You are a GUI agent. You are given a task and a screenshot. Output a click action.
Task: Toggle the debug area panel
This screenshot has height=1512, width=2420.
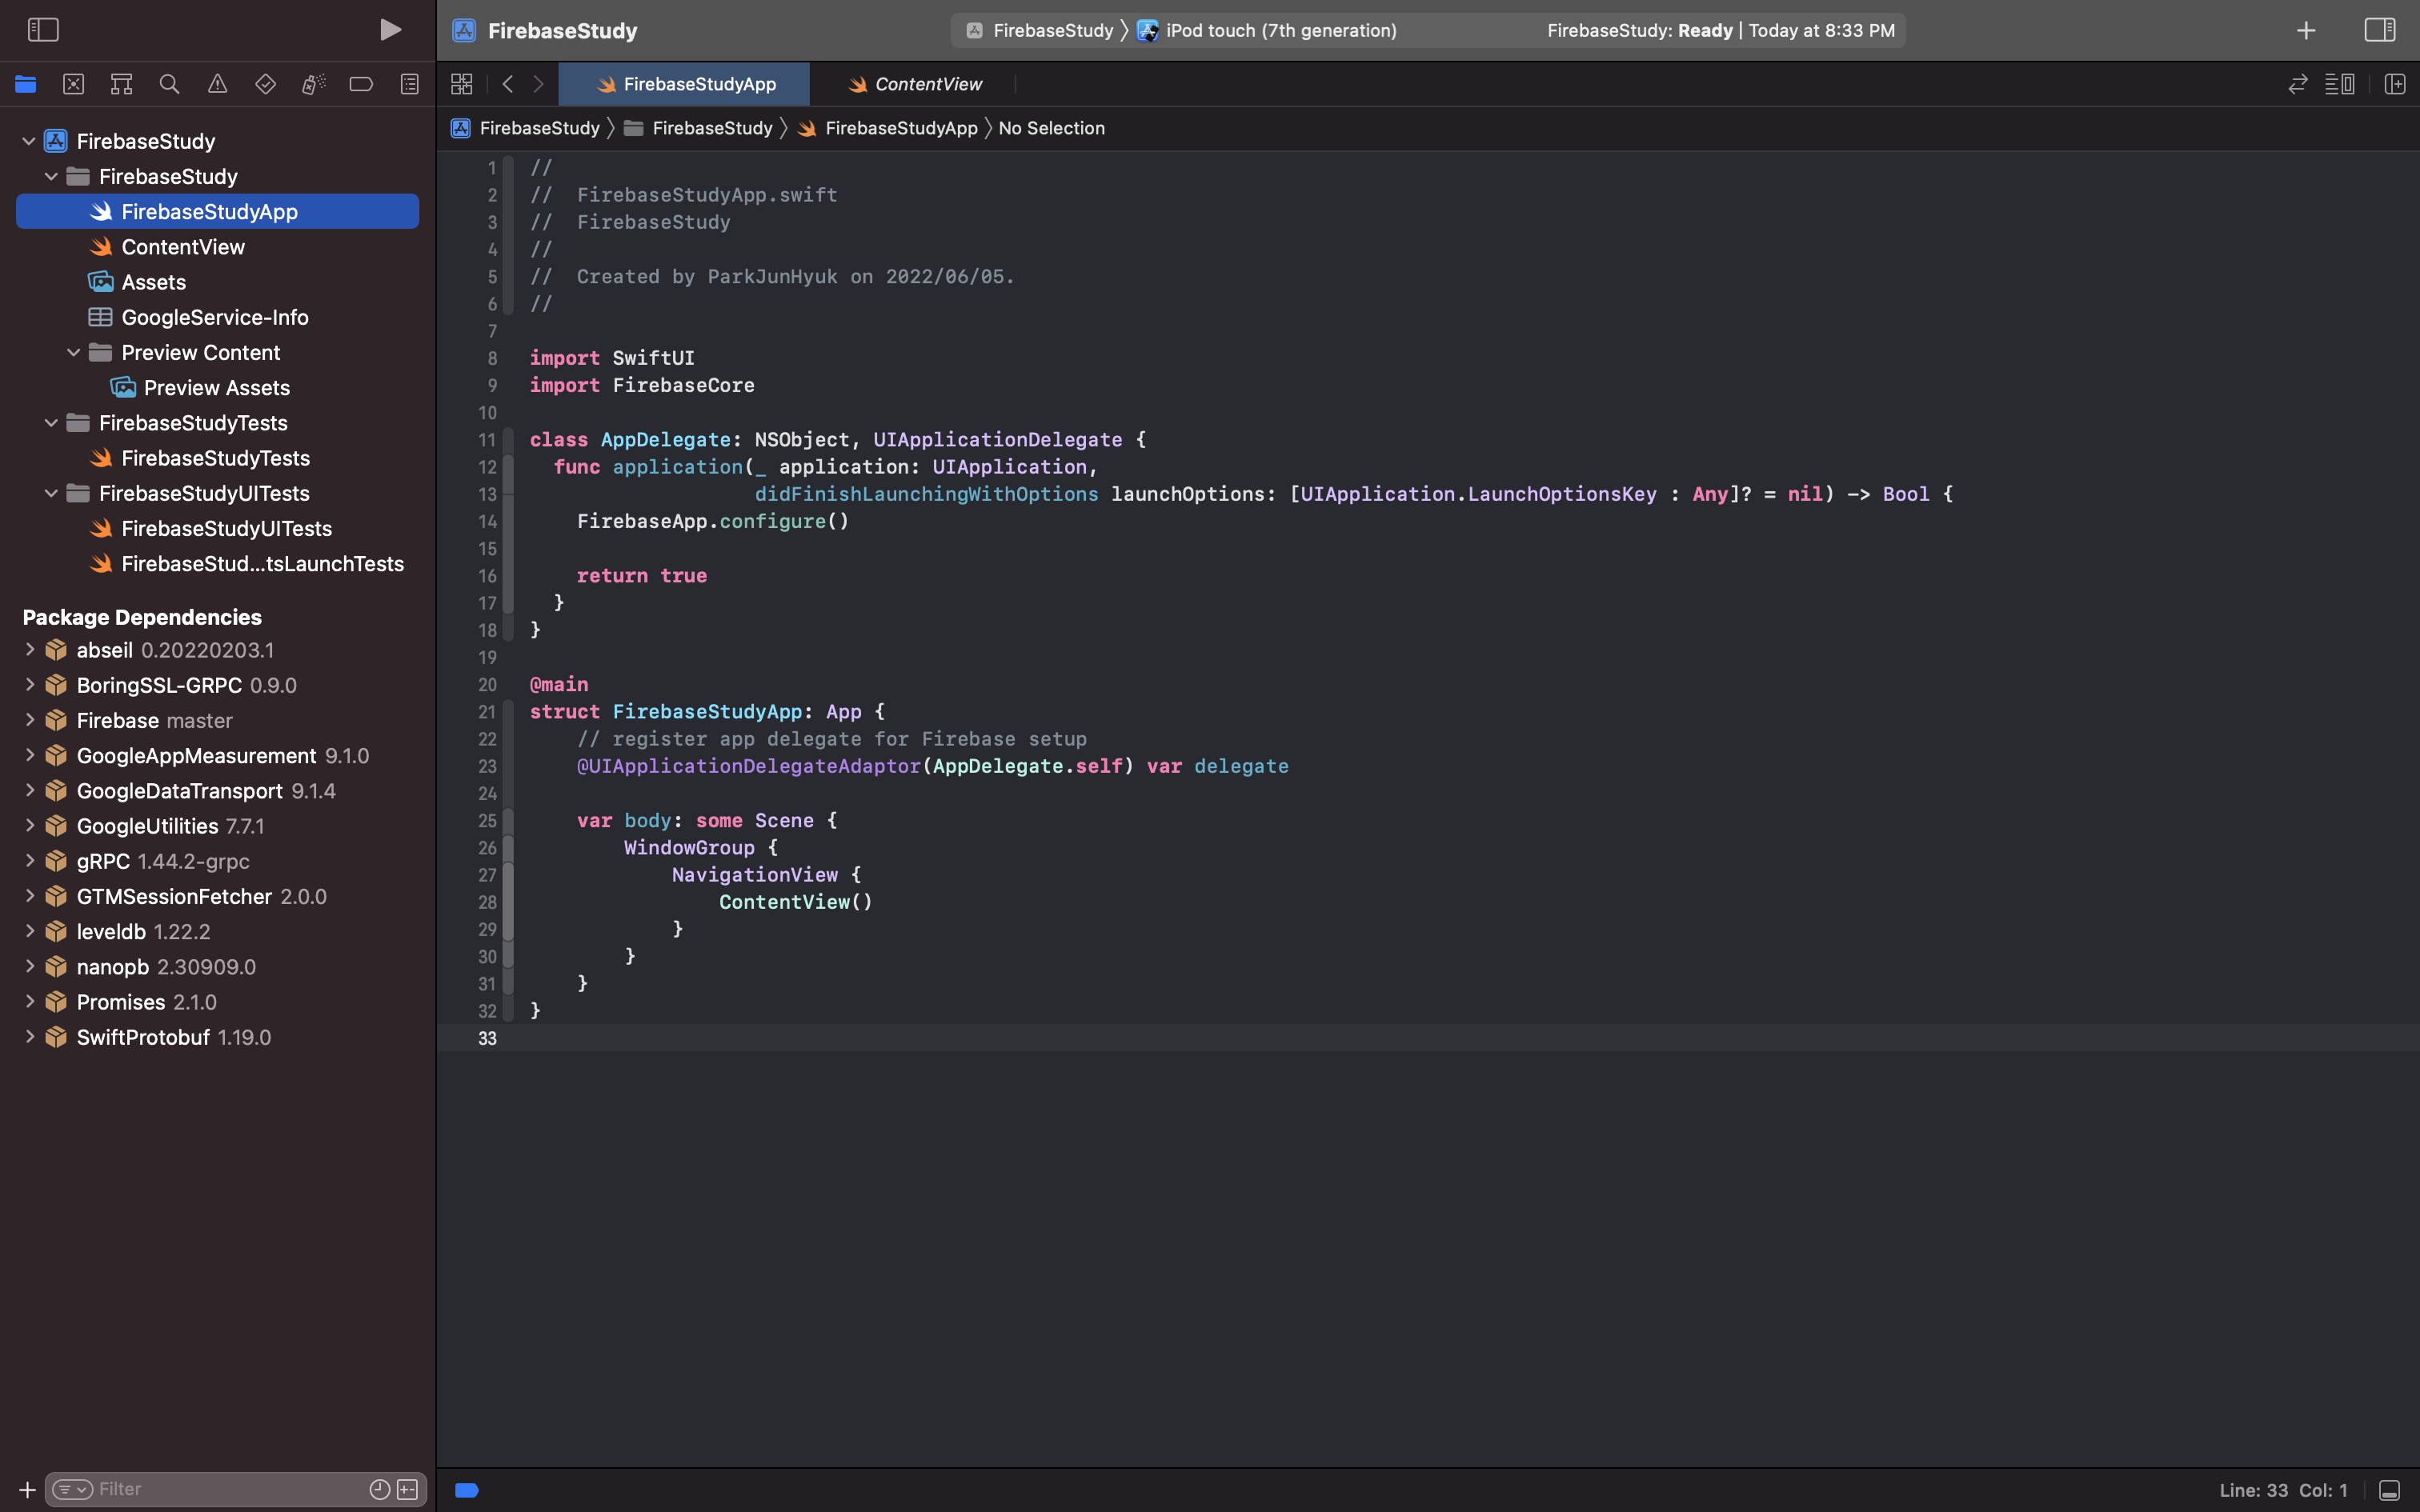tap(2390, 1490)
